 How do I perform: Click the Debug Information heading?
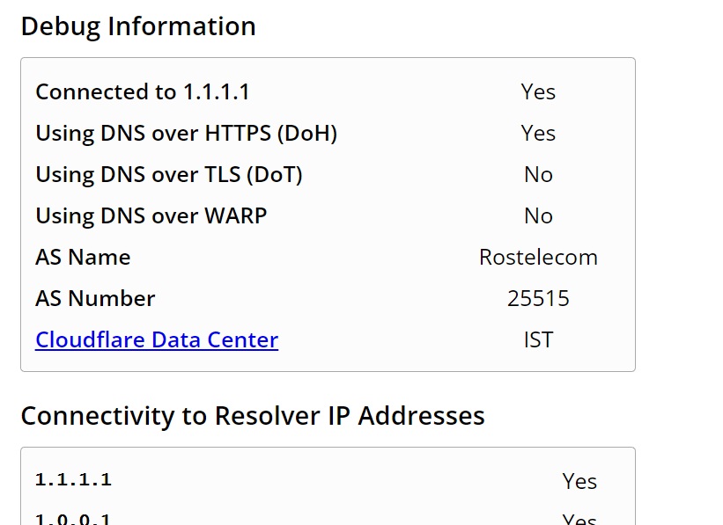(x=138, y=26)
